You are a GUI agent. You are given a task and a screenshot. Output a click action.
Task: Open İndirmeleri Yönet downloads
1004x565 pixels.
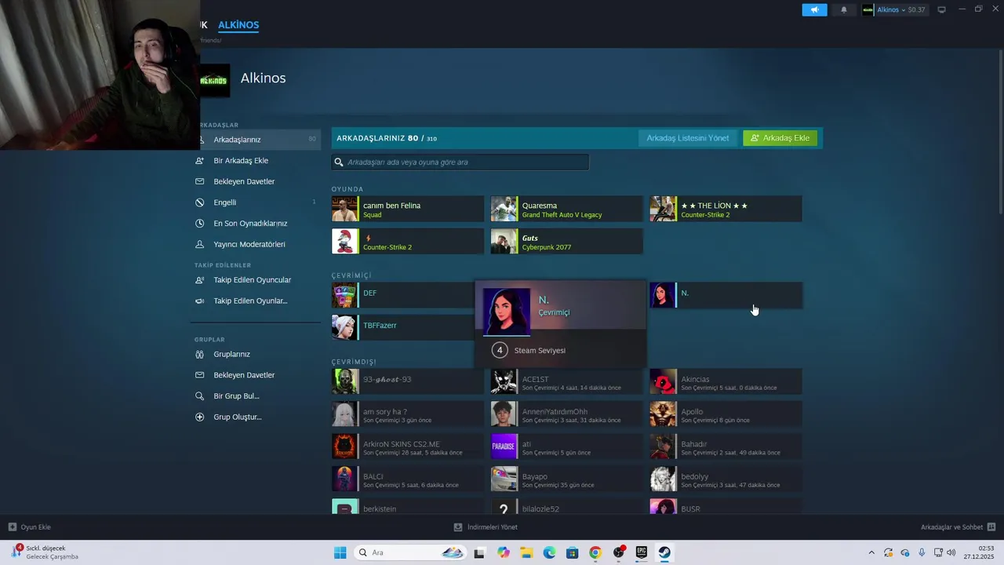pos(486,527)
